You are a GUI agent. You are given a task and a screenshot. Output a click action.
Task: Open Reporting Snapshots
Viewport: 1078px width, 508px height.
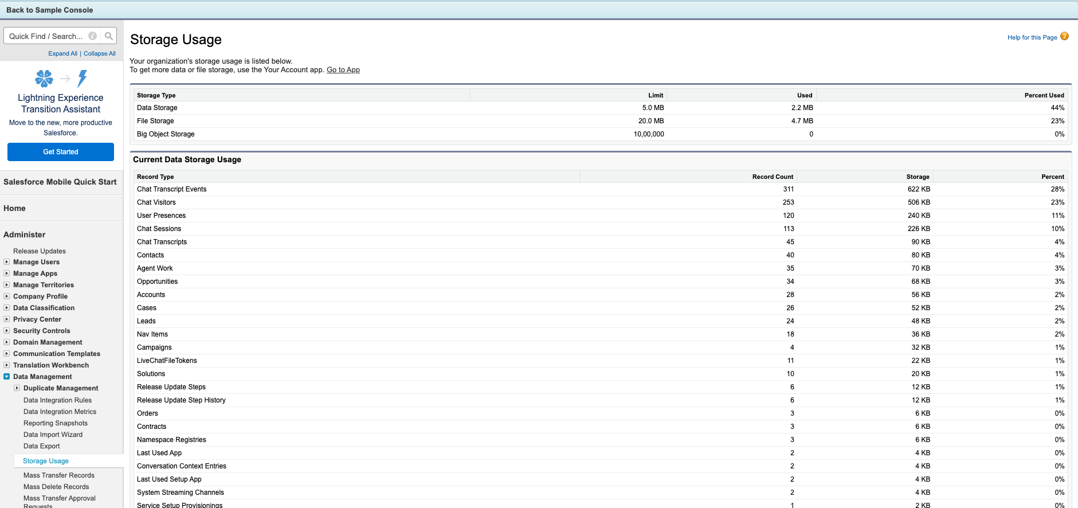coord(56,423)
